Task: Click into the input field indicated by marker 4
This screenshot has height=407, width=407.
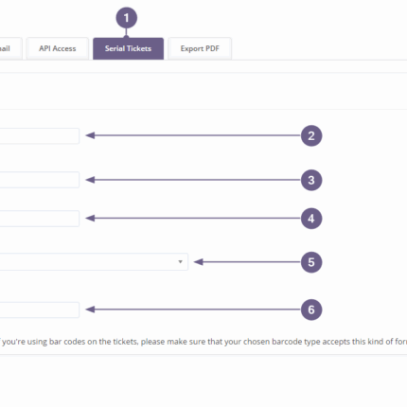Action: coord(40,219)
